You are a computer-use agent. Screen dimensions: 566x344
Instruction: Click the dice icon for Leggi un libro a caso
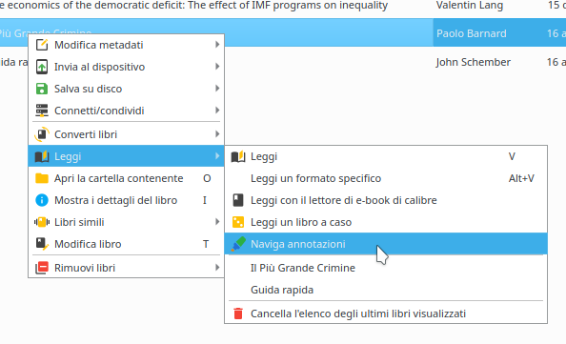[x=238, y=222]
